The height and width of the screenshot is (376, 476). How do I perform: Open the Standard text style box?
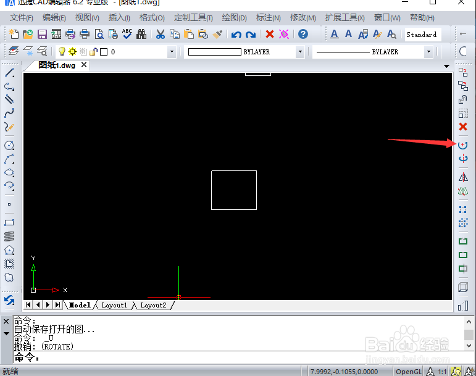[422, 35]
